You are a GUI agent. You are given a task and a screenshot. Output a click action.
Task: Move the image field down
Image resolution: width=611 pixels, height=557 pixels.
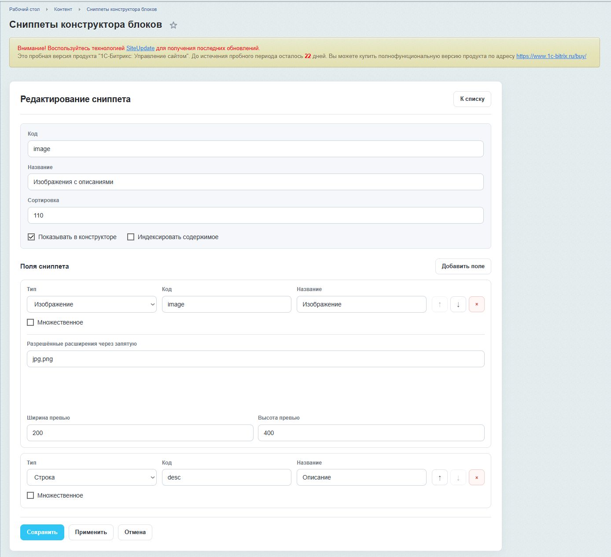point(458,304)
